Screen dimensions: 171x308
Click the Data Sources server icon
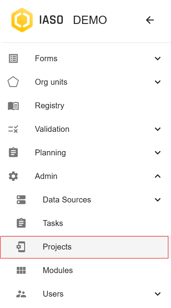[x=21, y=200]
